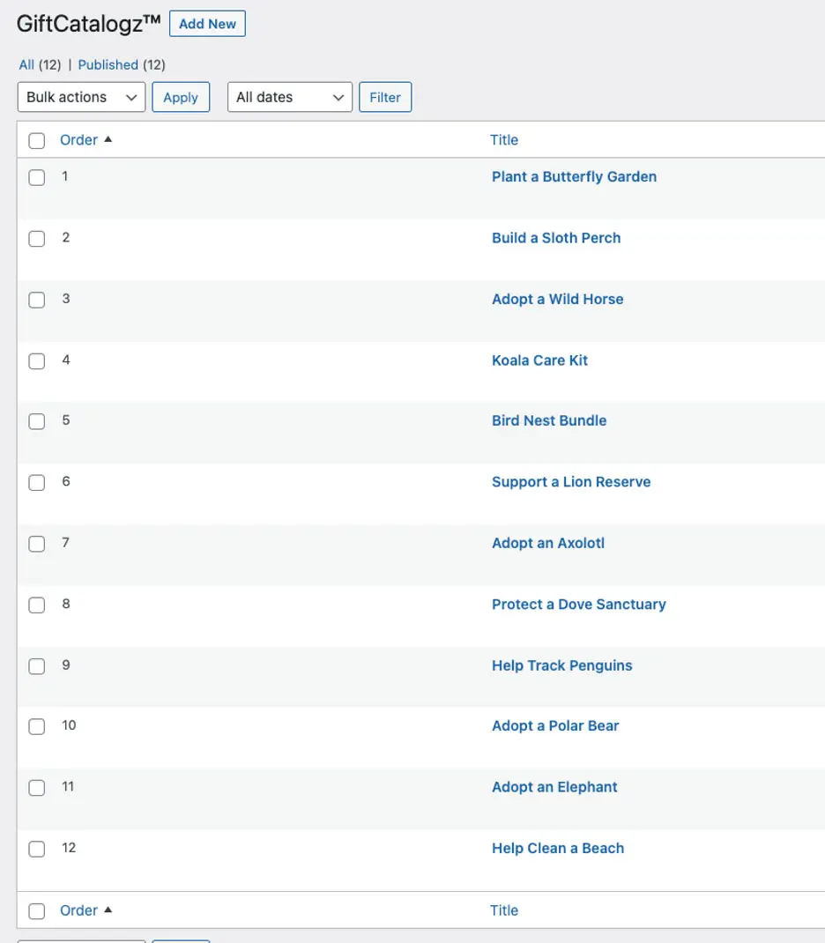Open the Help Clean a Beach entry

coord(558,848)
